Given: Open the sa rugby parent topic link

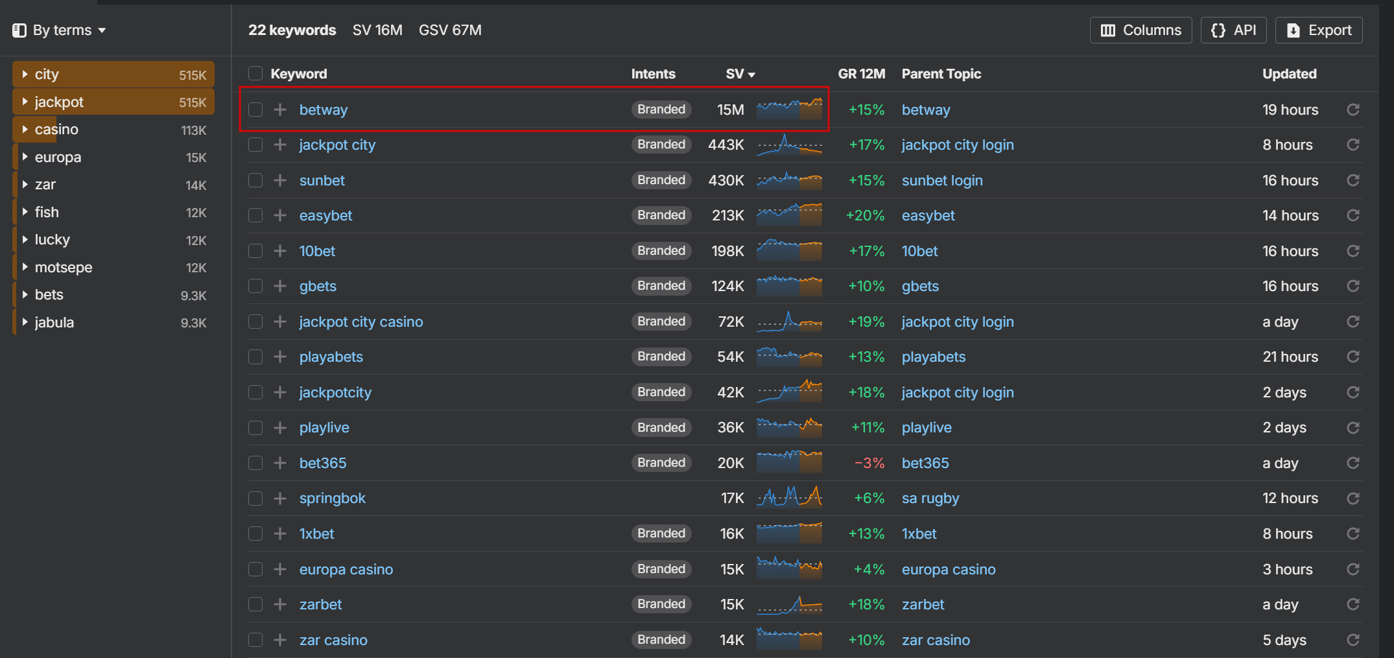Looking at the screenshot, I should tap(930, 498).
